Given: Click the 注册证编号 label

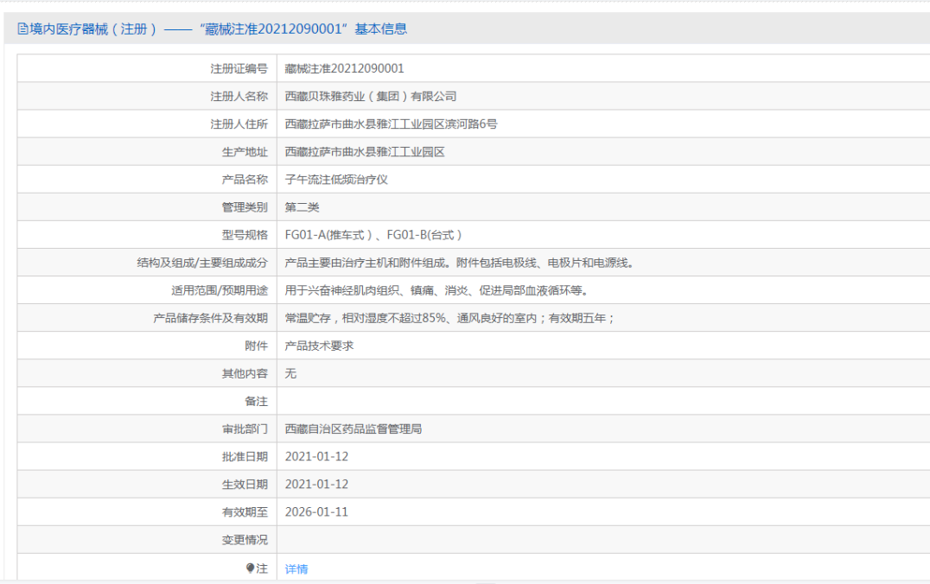Looking at the screenshot, I should 239,69.
